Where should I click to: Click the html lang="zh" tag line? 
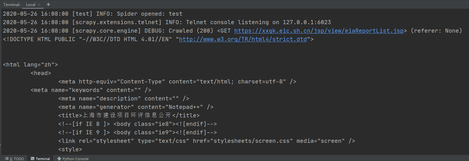[x=30, y=65]
